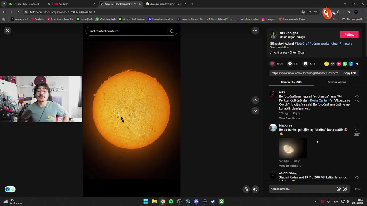Open the #macera hashtag
The height and width of the screenshot is (206, 367).
(346, 43)
